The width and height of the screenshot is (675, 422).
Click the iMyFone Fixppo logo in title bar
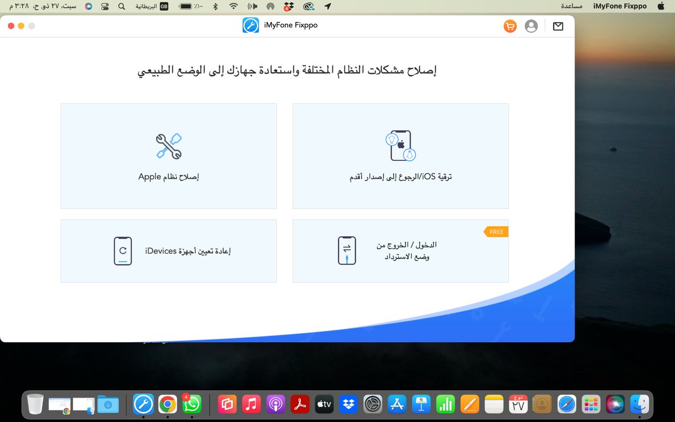250,26
